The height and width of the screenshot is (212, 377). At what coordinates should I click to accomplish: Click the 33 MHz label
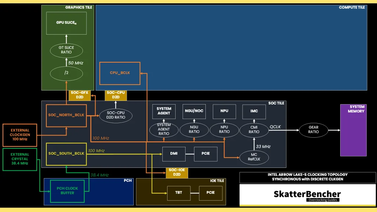[x=263, y=146]
